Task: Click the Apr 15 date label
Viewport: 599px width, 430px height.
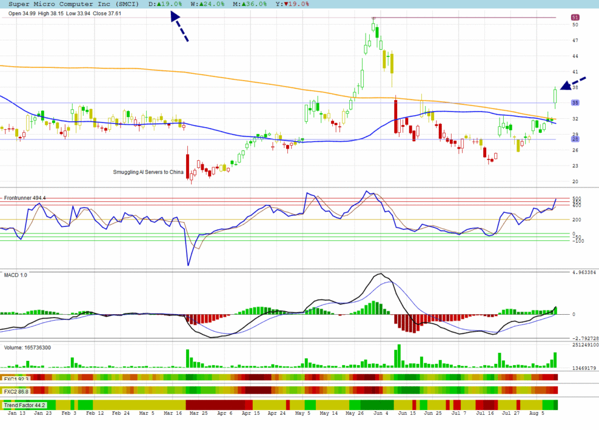Action: coord(250,413)
